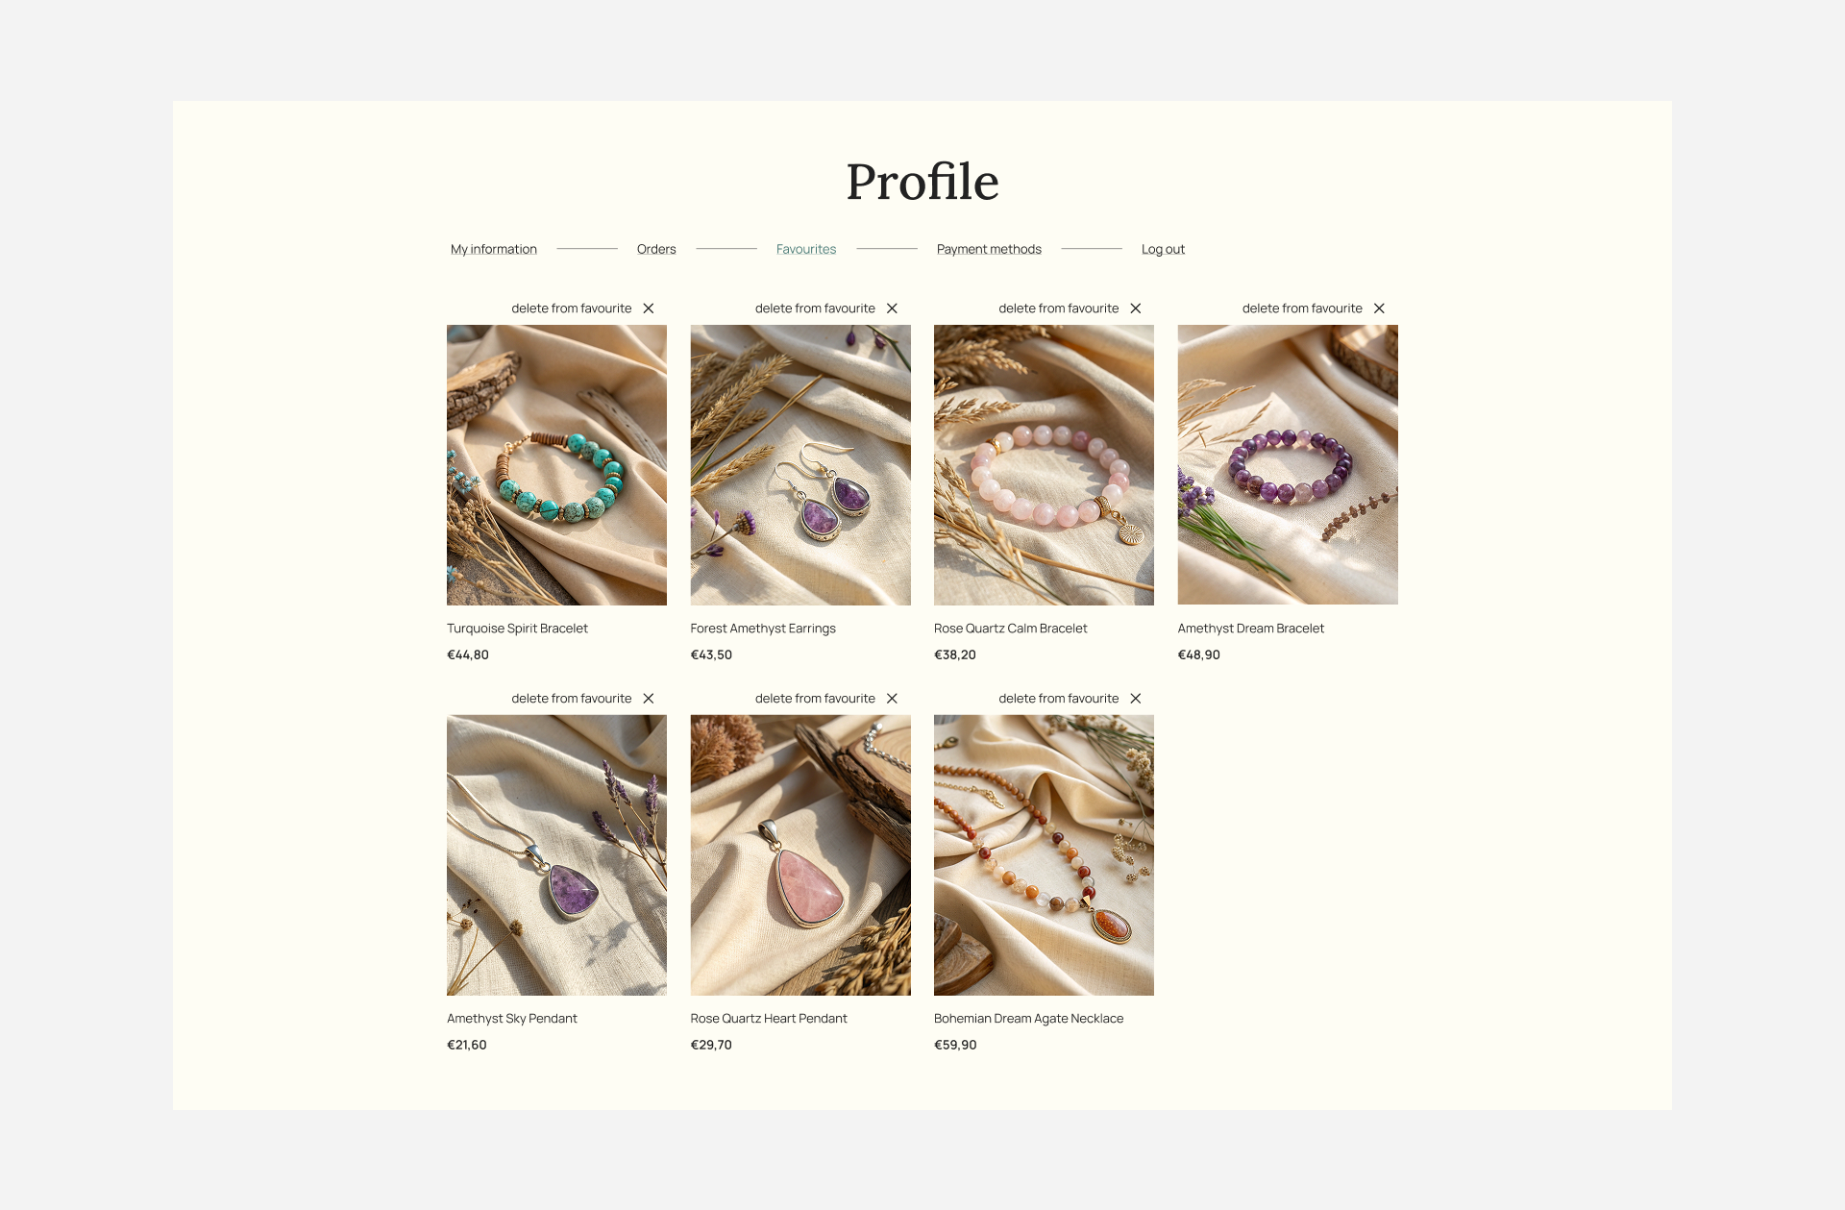View Bohemian Dream Agate Necklace image
Image resolution: width=1845 pixels, height=1210 pixels.
tap(1044, 855)
